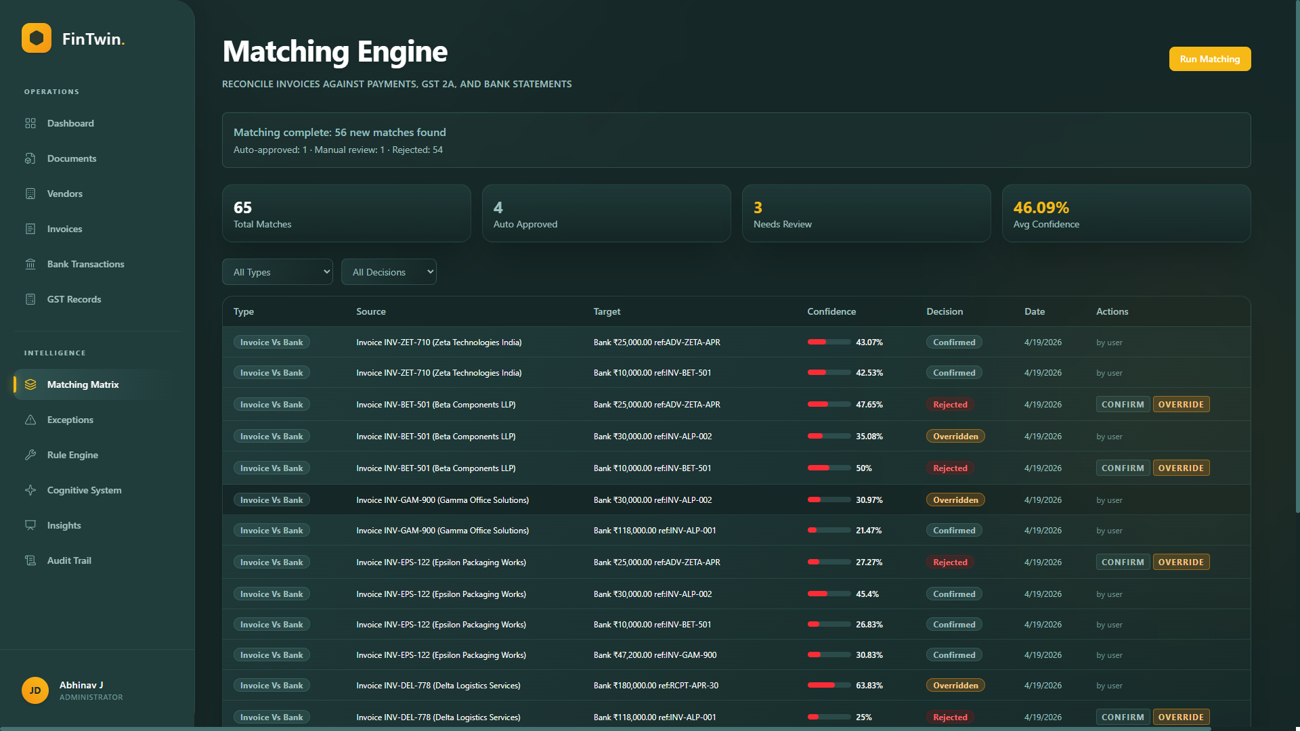Go to Invoices in sidebar menu
Image resolution: width=1300 pixels, height=731 pixels.
pos(64,229)
